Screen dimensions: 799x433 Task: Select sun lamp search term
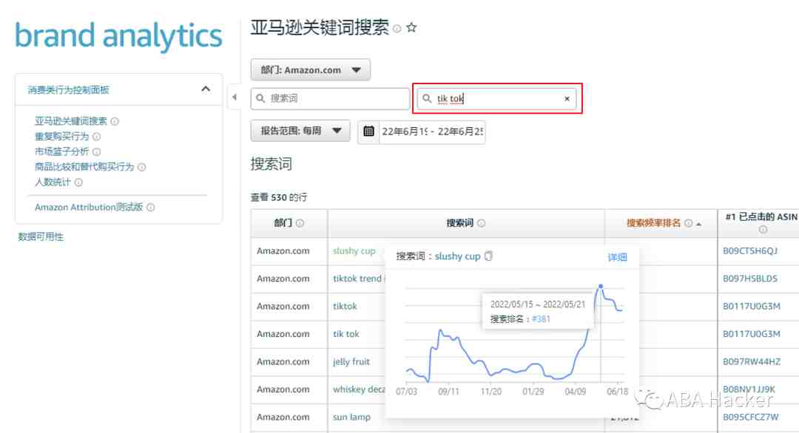pos(351,417)
